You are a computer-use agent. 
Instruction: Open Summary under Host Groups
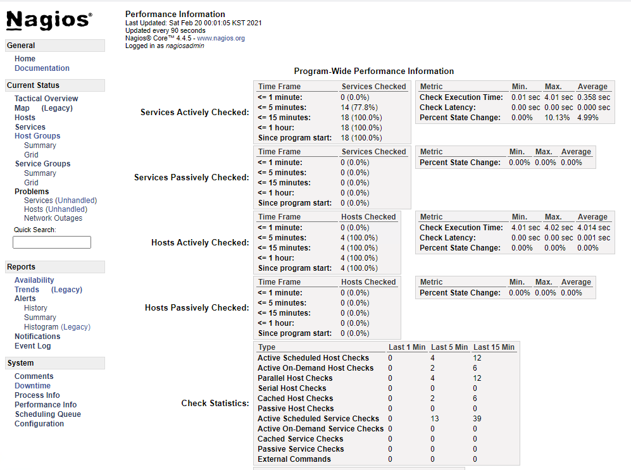pyautogui.click(x=40, y=145)
